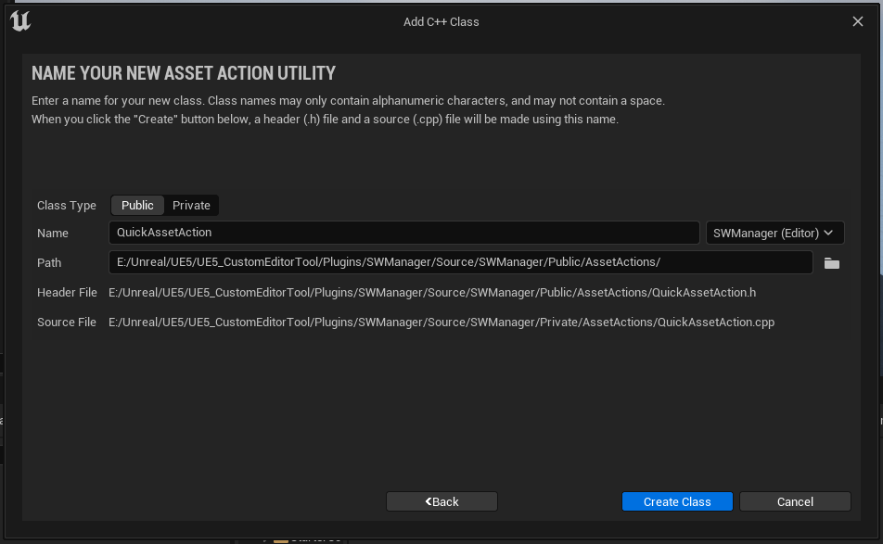Click the Unreal Engine logo icon

(20, 20)
